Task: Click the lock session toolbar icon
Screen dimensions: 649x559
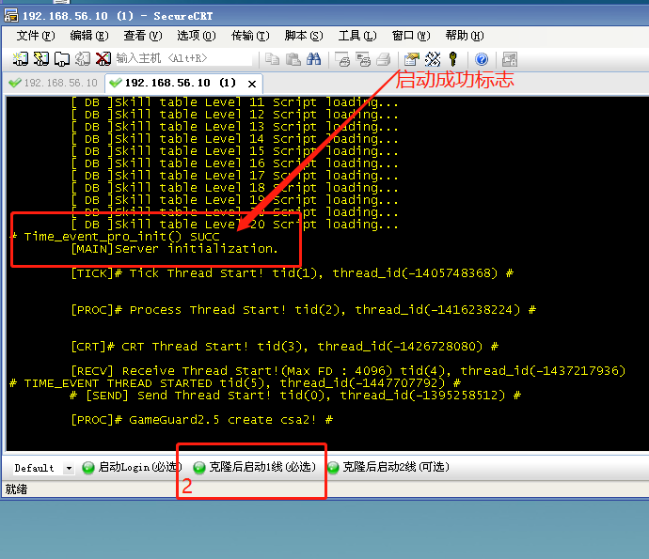Action: coord(510,59)
